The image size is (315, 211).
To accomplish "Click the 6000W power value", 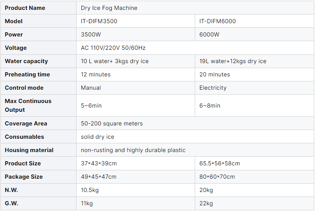I will [209, 35].
